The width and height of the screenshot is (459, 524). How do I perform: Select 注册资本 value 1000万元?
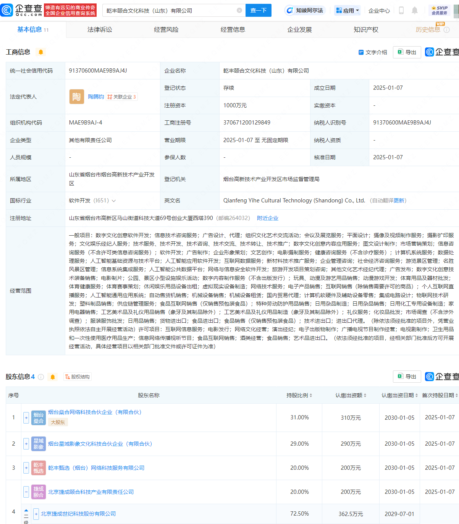pos(235,105)
